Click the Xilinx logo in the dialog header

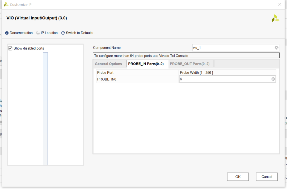click(276, 18)
